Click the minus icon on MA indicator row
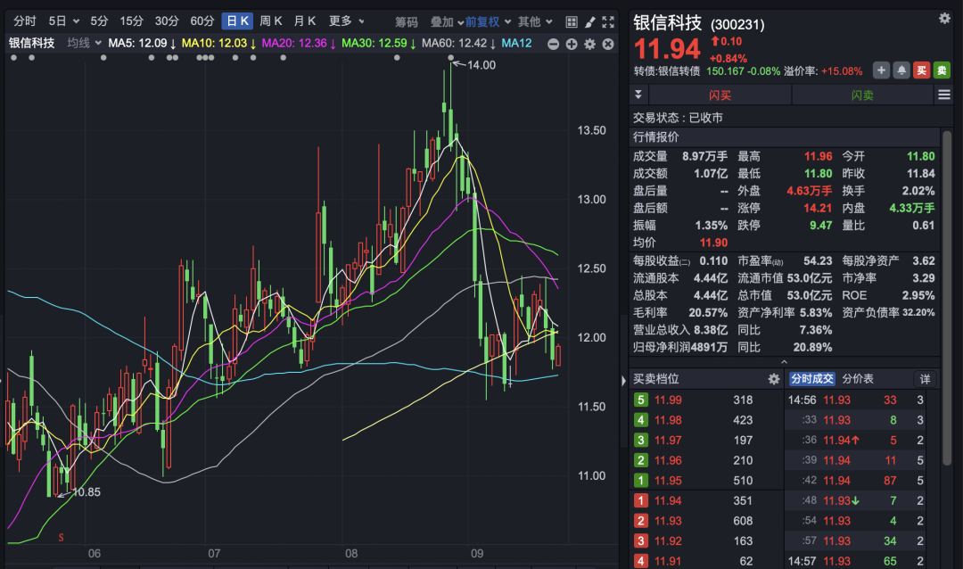Image resolution: width=963 pixels, height=569 pixels. pyautogui.click(x=554, y=44)
